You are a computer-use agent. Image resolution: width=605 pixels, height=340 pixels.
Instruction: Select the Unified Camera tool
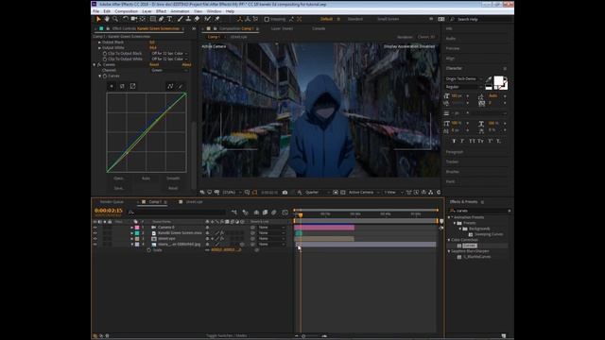tap(134, 19)
